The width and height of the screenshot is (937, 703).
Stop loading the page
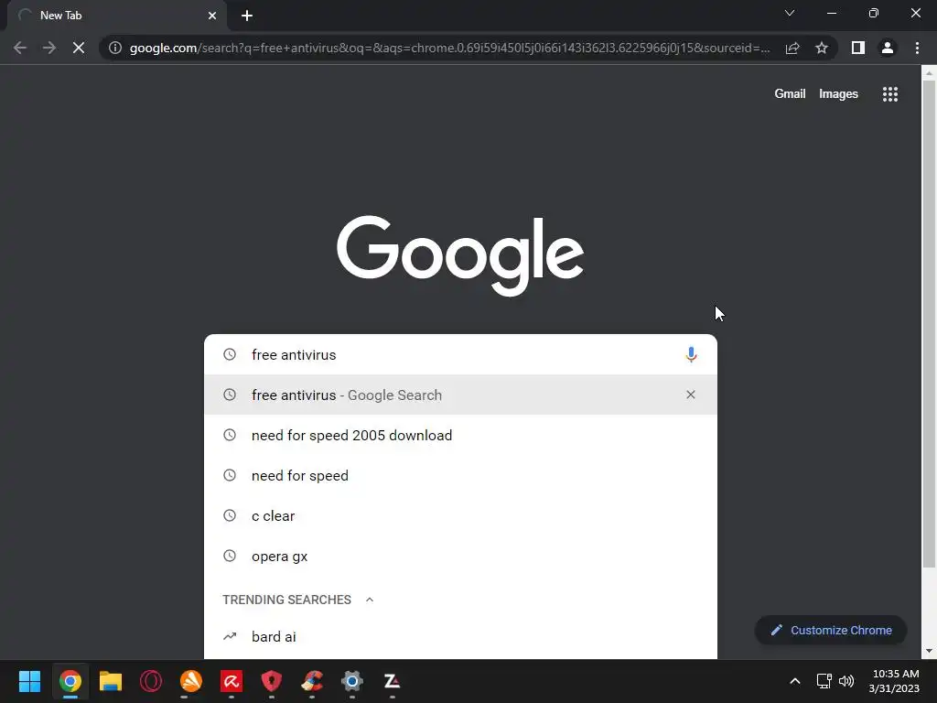pyautogui.click(x=79, y=48)
